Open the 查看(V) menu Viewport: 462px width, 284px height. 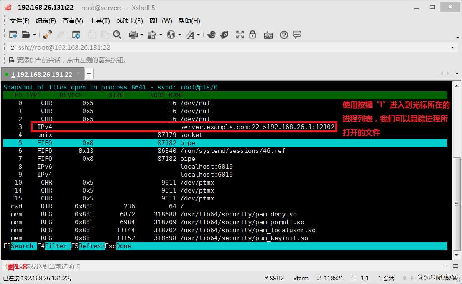[x=72, y=20]
